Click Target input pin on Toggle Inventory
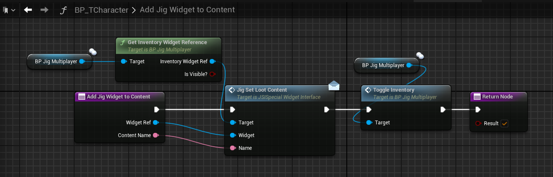This screenshot has height=177, width=553. point(369,123)
